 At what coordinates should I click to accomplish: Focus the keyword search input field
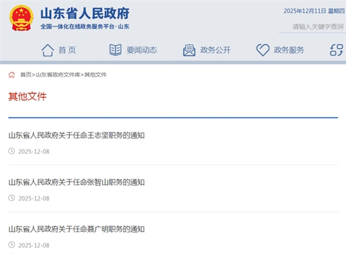(x=314, y=26)
